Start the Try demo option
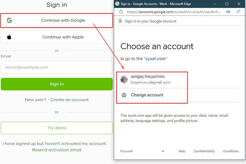 57,128
